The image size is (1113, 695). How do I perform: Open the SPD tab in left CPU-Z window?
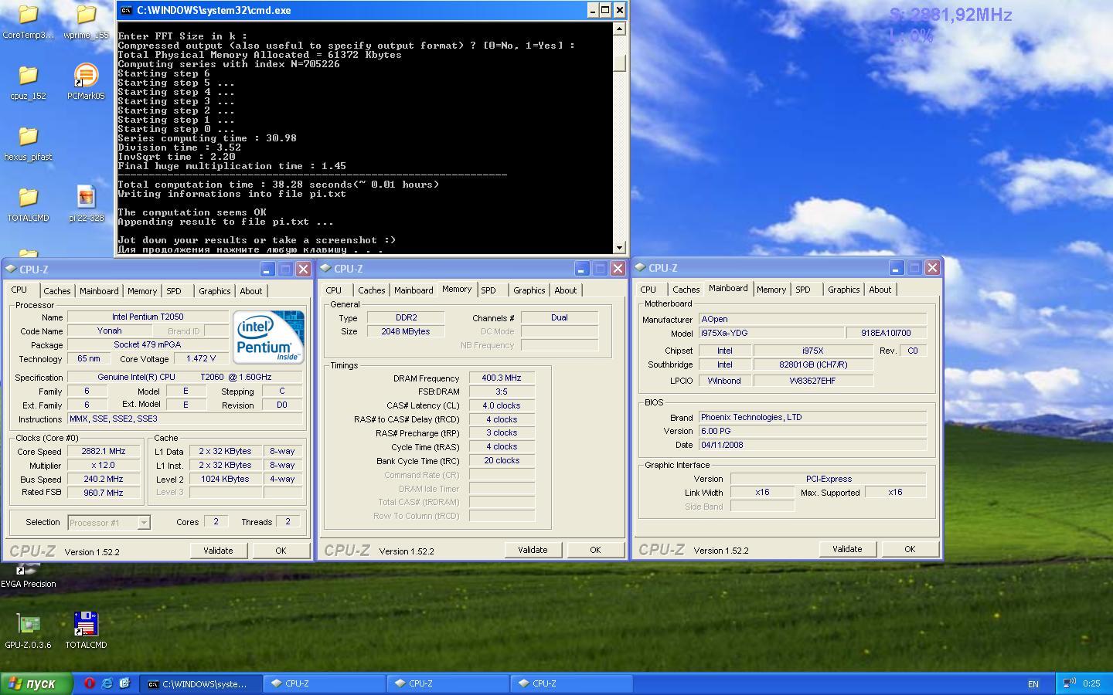[x=174, y=291]
